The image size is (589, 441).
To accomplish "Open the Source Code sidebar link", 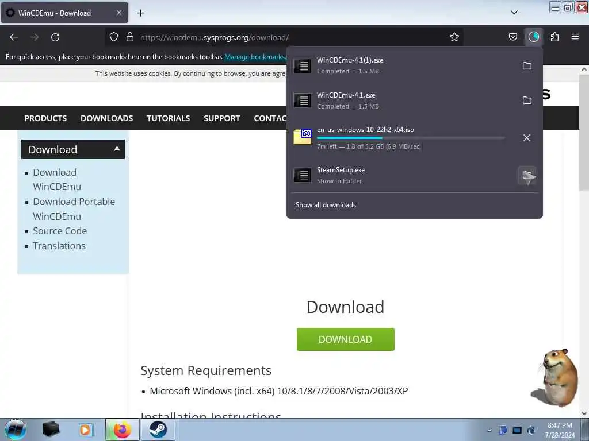I will point(60,231).
